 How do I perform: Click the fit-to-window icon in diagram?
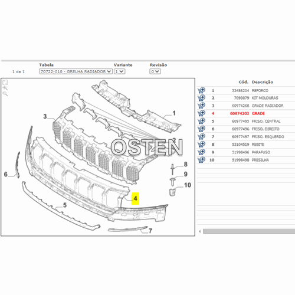[x=5, y=82]
